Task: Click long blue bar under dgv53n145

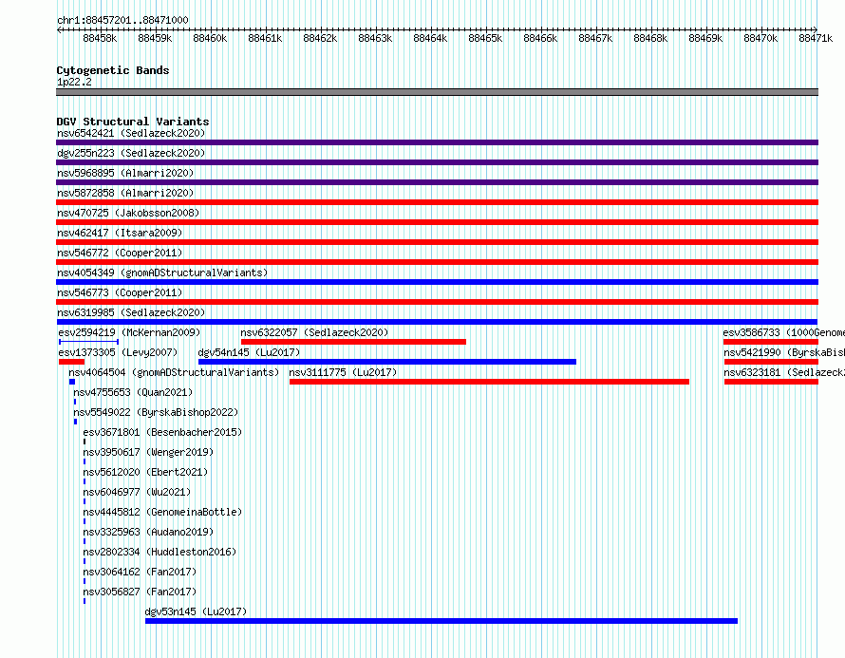Action: coord(441,621)
